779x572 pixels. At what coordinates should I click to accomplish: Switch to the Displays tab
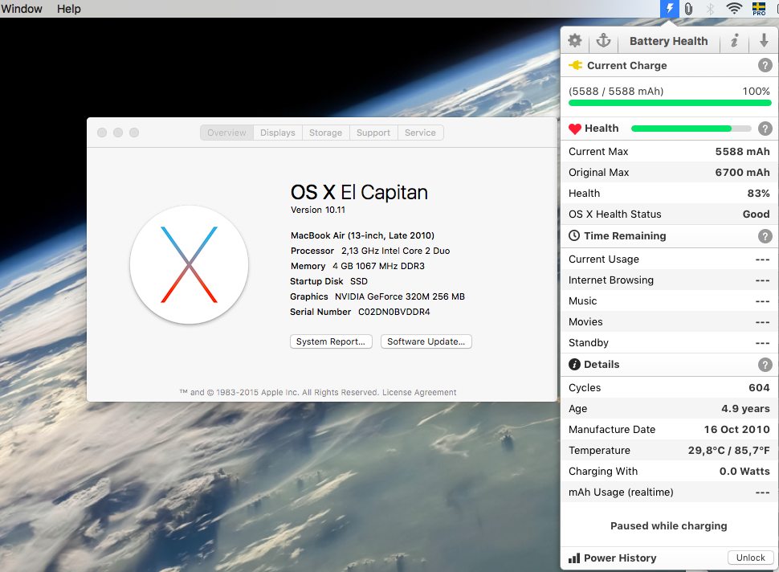(278, 133)
